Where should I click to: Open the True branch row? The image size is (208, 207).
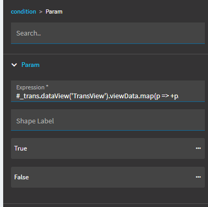(108, 148)
